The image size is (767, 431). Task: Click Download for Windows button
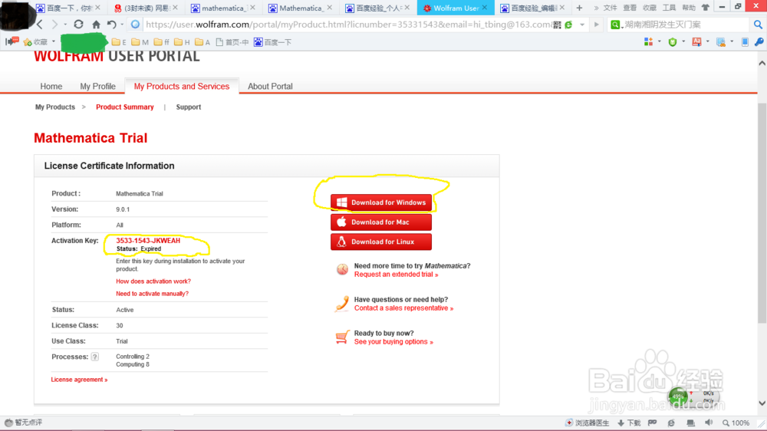click(x=381, y=202)
